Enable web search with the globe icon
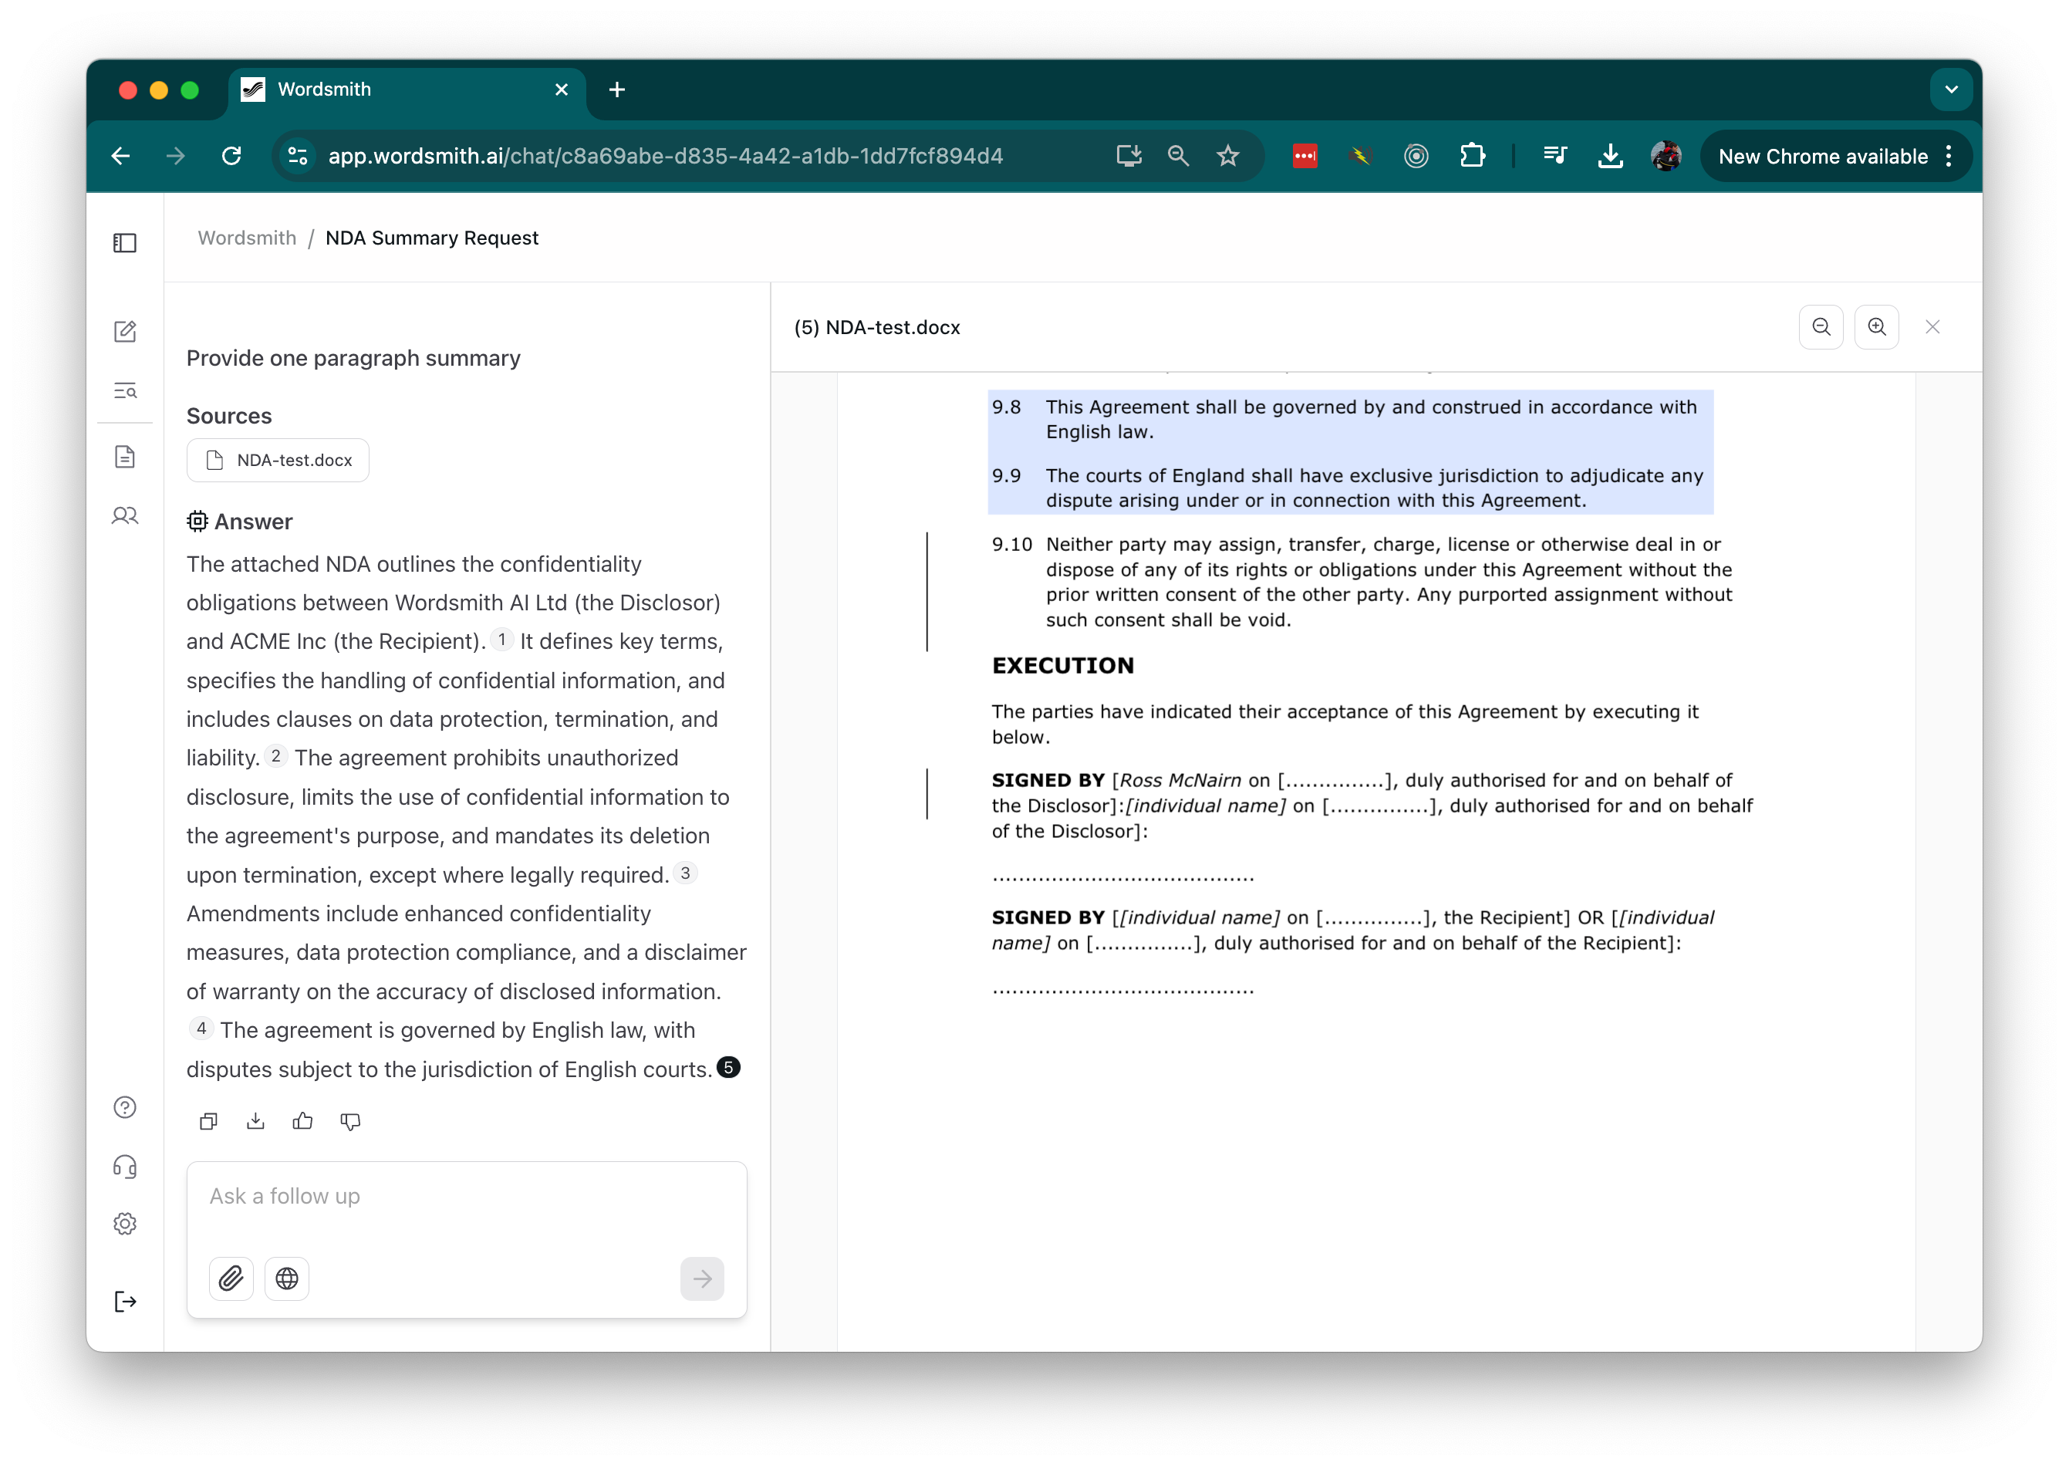The height and width of the screenshot is (1466, 2069). pyautogui.click(x=287, y=1279)
